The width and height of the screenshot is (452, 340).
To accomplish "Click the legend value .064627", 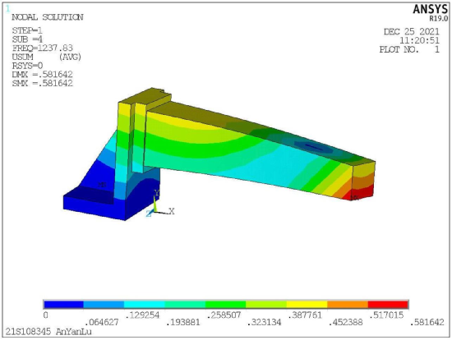I will click(x=102, y=322).
